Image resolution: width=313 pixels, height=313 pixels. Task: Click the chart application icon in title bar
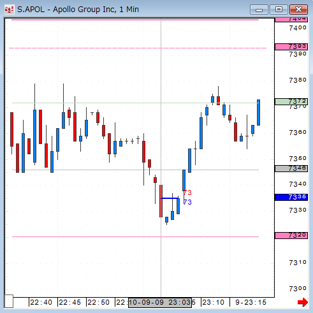[9, 10]
